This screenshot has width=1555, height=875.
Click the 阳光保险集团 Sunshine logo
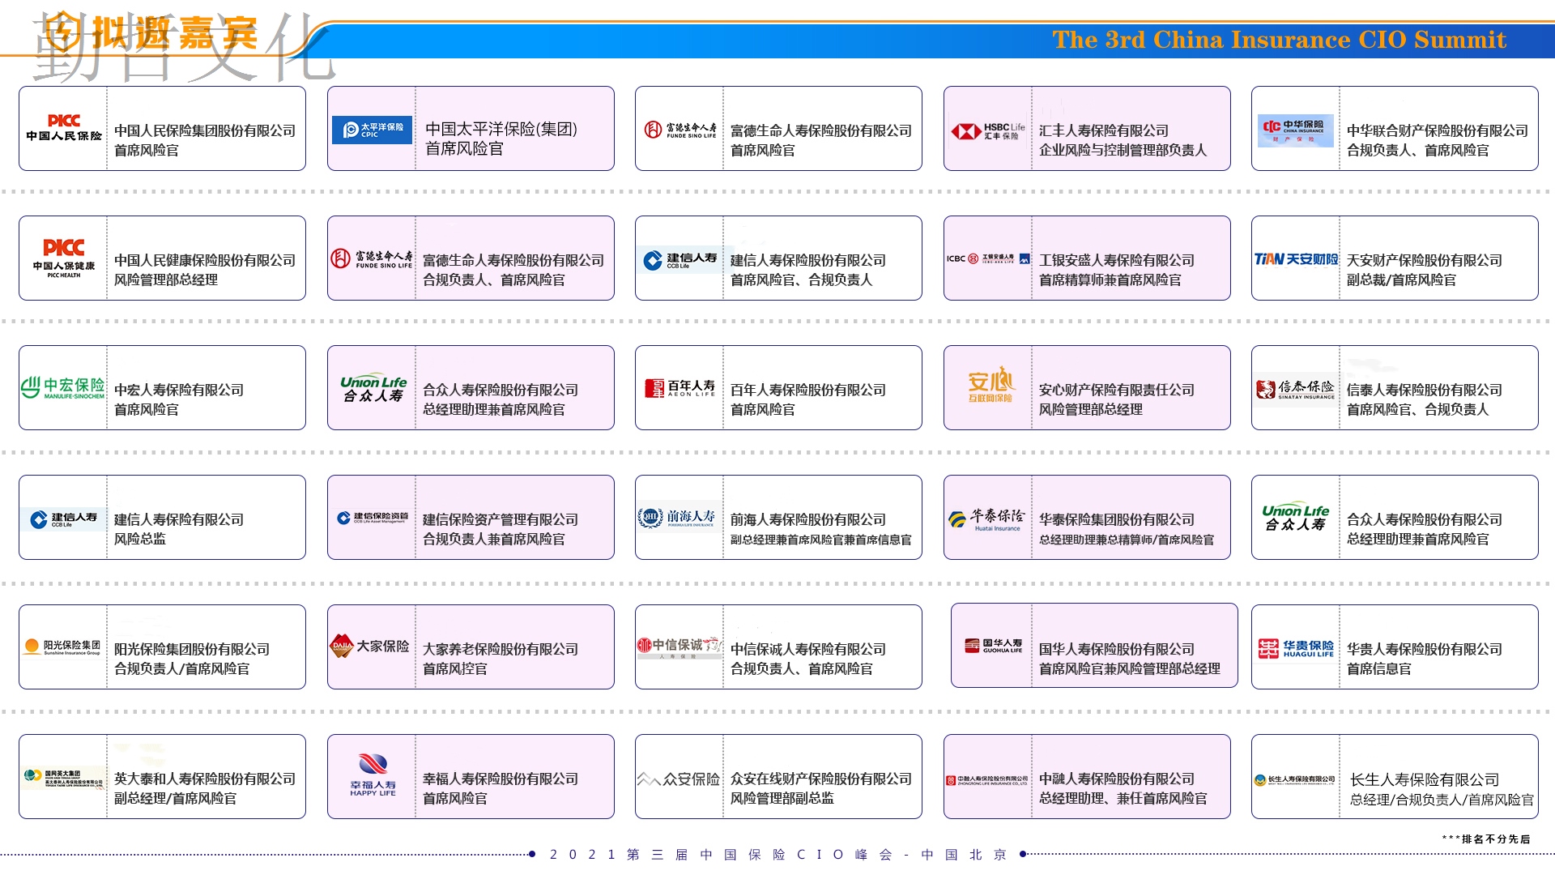click(63, 647)
